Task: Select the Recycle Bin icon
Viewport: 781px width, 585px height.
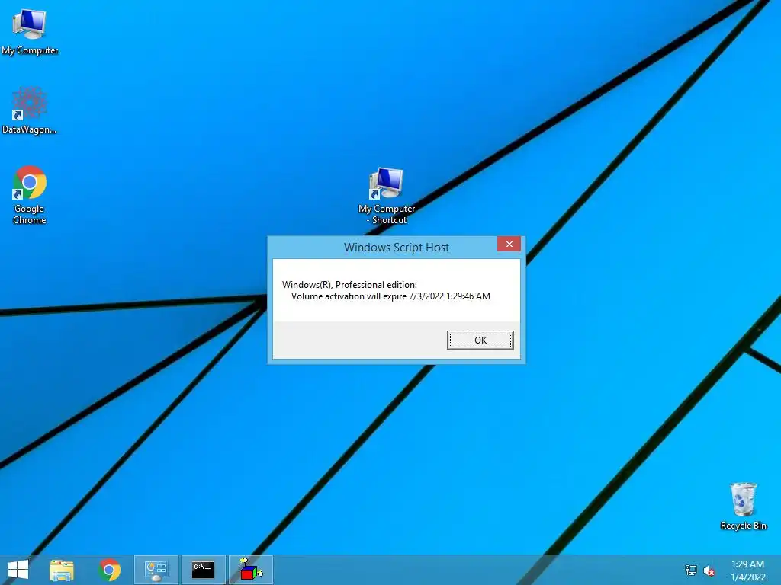Action: coord(743,506)
